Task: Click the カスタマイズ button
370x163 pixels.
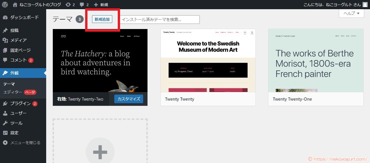Action: [x=129, y=99]
